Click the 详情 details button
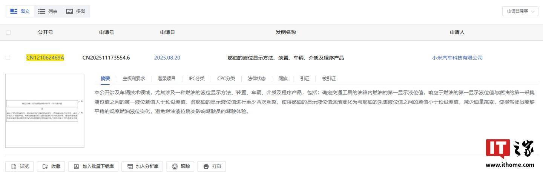The image size is (543, 174). (x=20, y=166)
